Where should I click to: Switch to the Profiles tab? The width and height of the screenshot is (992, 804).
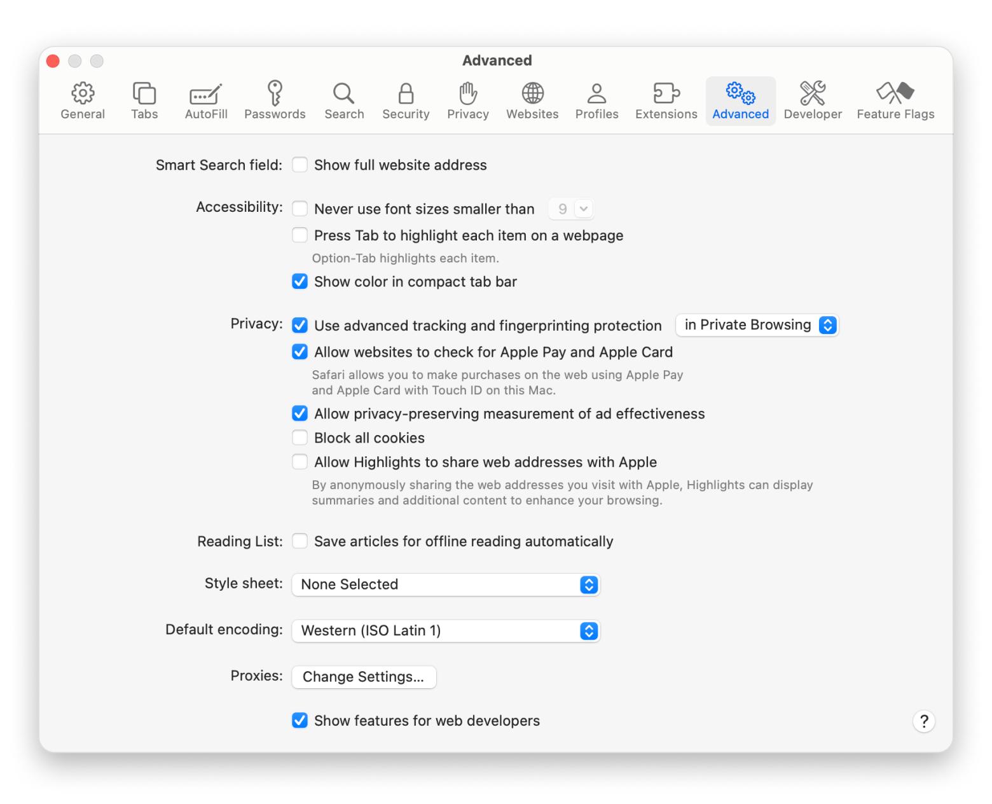coord(596,100)
